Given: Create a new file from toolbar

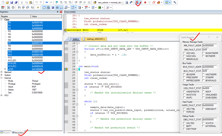Looking at the screenshot, I should [3, 2].
